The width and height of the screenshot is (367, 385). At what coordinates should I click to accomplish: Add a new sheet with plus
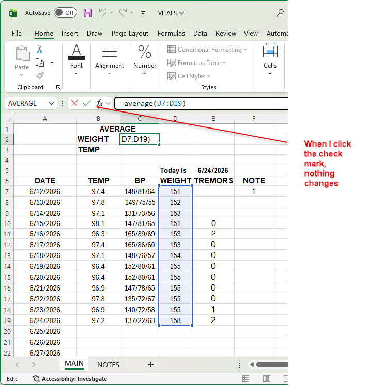tap(150, 365)
